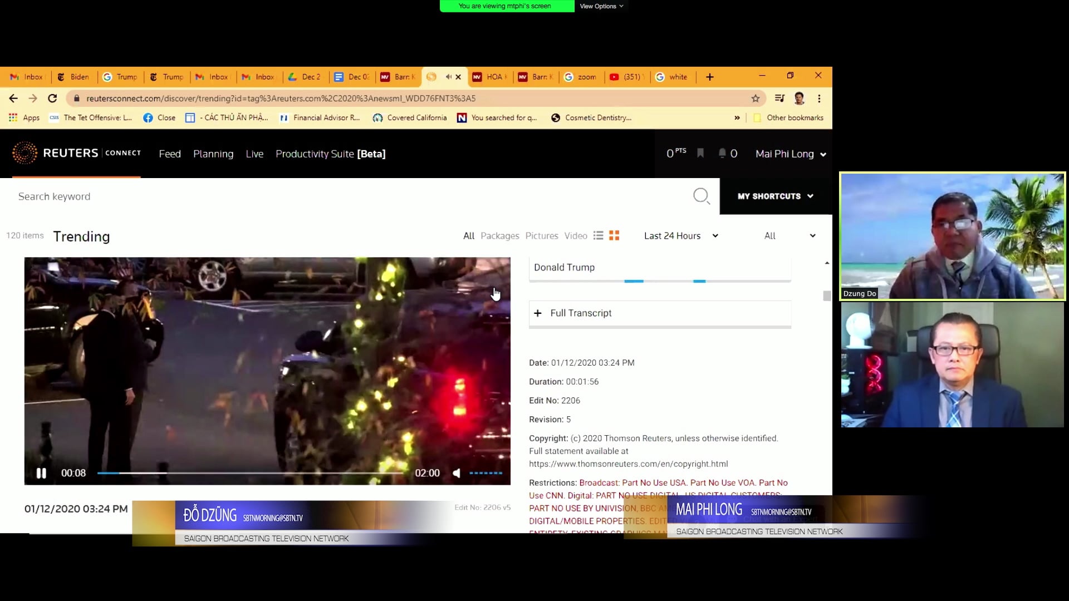Open a new browser tab
This screenshot has width=1069, height=601.
pos(710,77)
